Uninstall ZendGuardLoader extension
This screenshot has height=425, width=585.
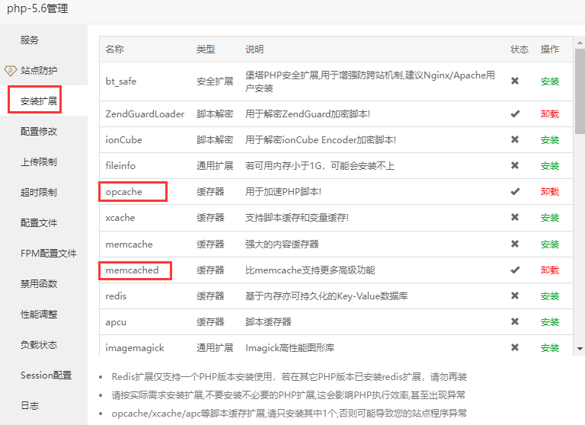[x=550, y=113]
